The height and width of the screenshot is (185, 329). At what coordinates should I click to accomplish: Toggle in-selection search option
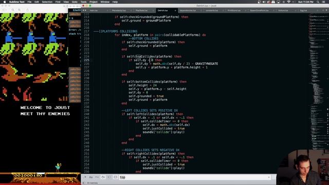pyautogui.click(x=109, y=177)
